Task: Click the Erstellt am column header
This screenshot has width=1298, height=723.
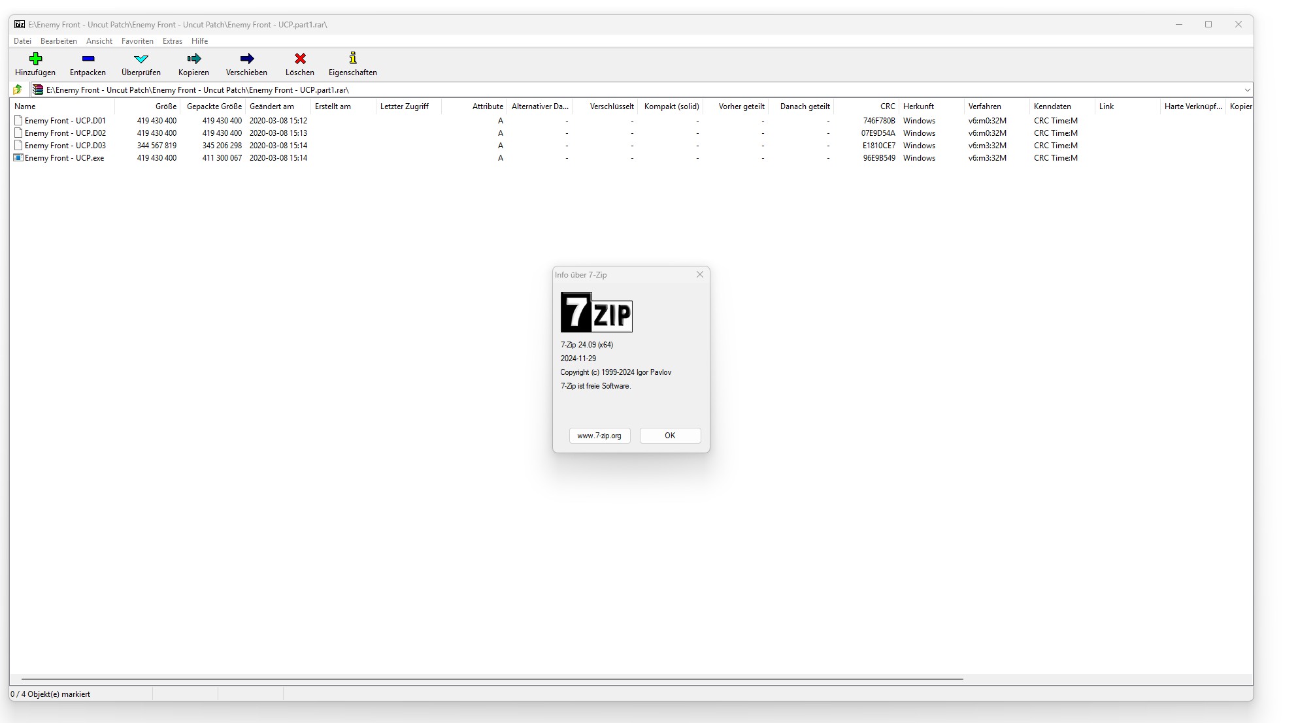Action: pyautogui.click(x=343, y=106)
